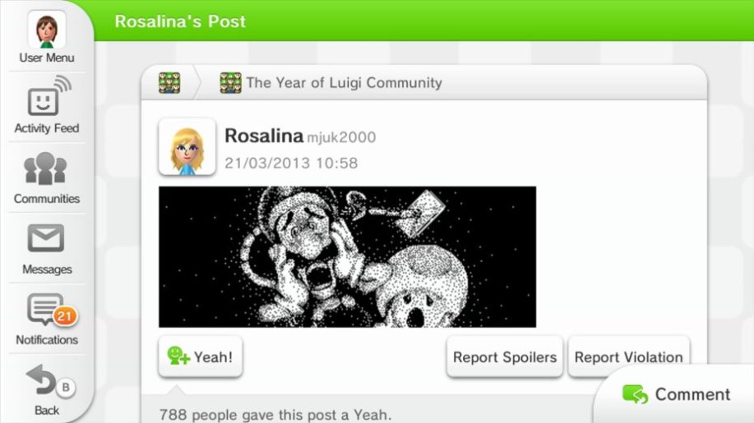View Rosalina's Mii profile picture
Viewport: 754px width, 423px height.
187,147
